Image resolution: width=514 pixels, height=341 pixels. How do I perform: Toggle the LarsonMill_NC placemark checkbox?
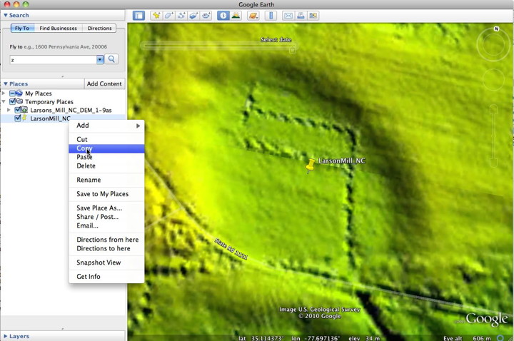click(x=18, y=119)
